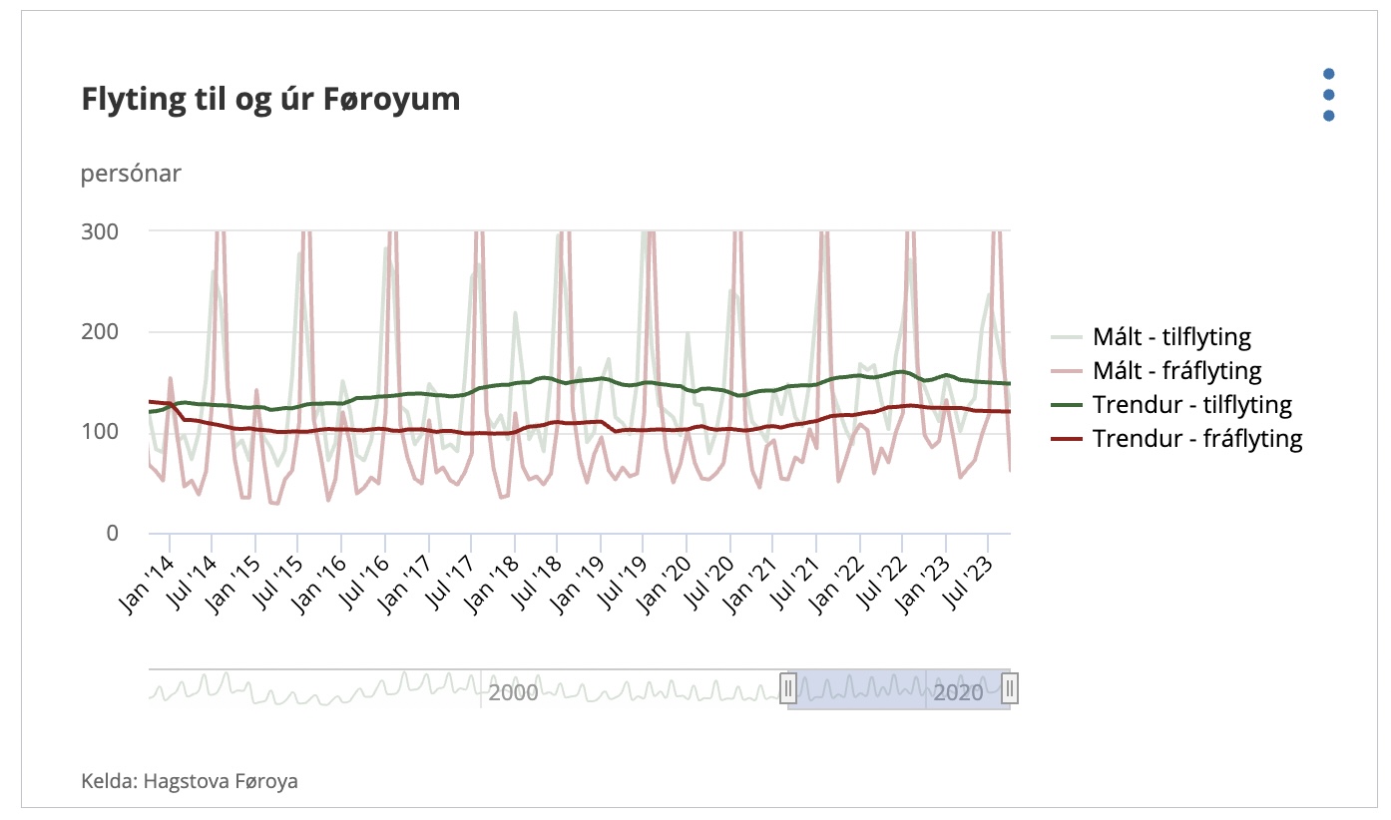Open the chart options three-dot menu
Screen dimensions: 1391x820
click(1328, 95)
